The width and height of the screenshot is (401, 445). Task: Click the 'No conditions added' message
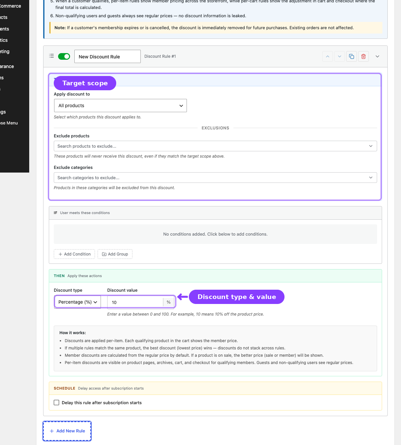click(215, 234)
